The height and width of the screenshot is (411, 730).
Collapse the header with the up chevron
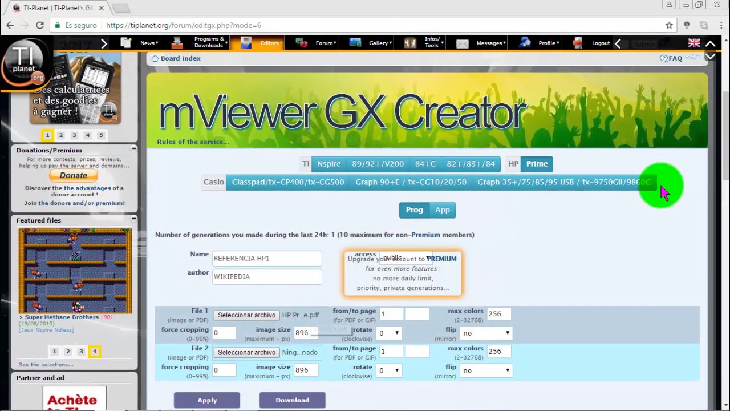click(711, 43)
